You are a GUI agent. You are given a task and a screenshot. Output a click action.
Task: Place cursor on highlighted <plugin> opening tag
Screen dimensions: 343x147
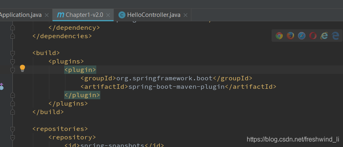coord(80,70)
